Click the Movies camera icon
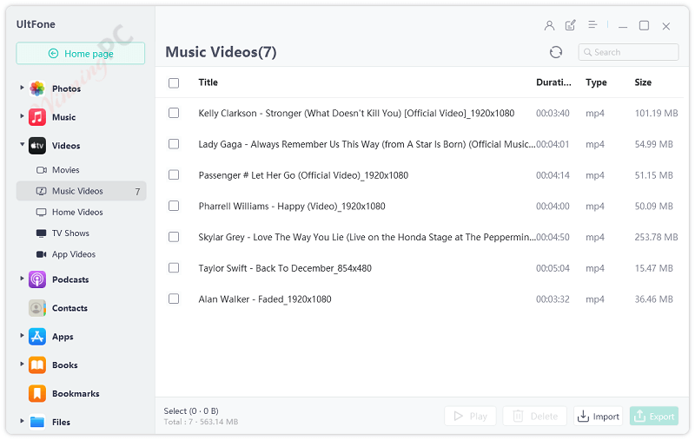Screen dimensions: 695x440 click(x=42, y=170)
